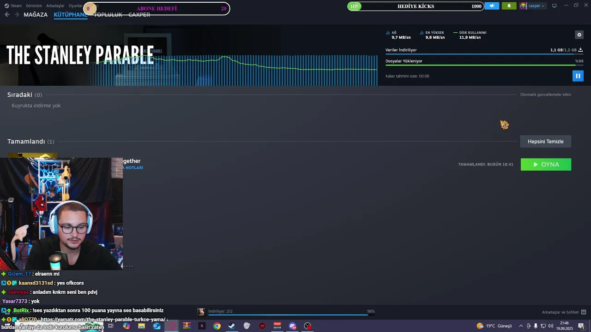
Task: Click the Otomatik güncellemeler etkin link
Action: (546, 95)
